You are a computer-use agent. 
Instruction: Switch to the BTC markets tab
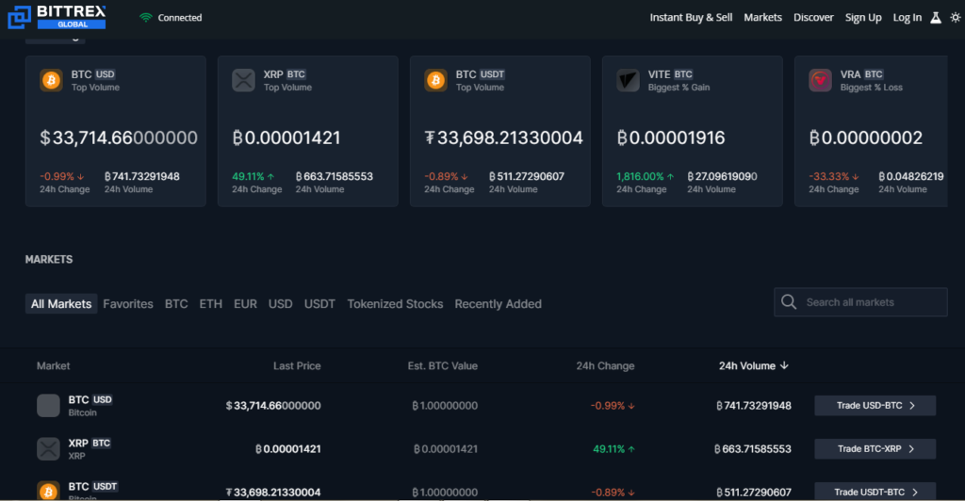pos(176,303)
